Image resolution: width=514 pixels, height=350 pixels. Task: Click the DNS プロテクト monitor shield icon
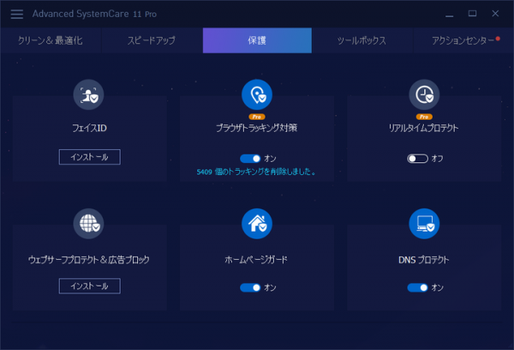[424, 224]
